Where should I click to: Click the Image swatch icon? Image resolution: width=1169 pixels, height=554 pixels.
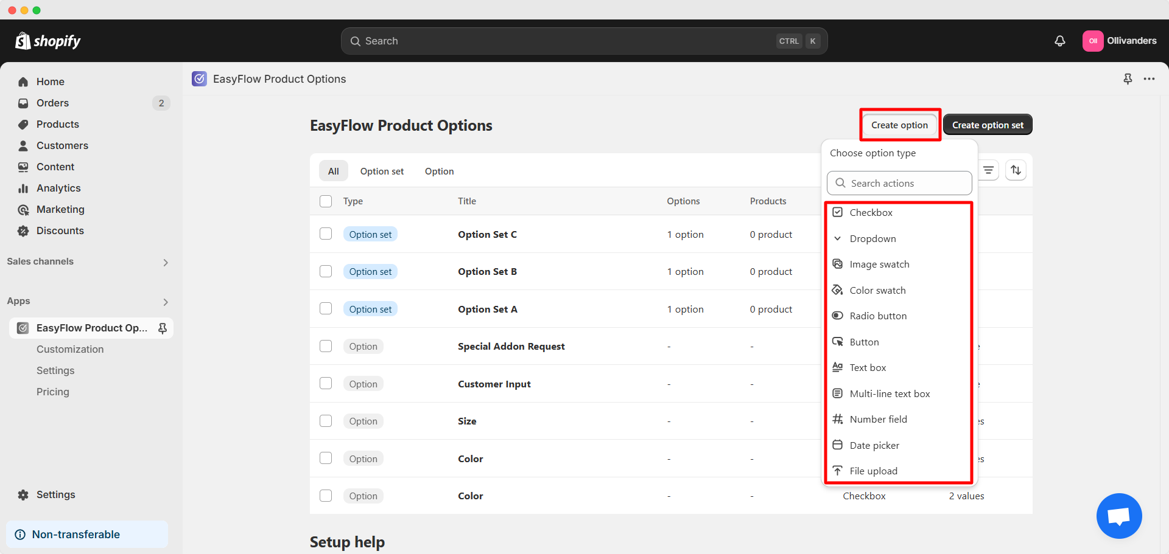pyautogui.click(x=838, y=264)
